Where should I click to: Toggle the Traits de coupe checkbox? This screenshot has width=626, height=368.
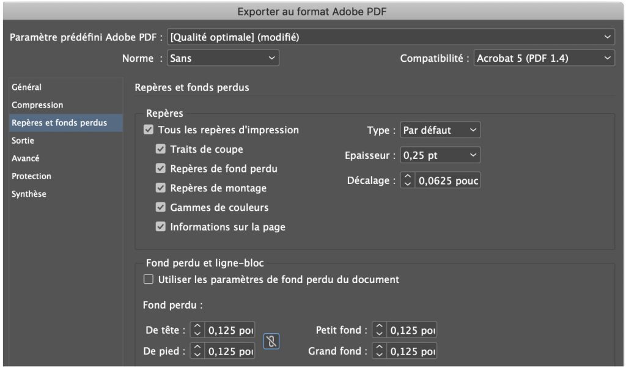tap(160, 149)
